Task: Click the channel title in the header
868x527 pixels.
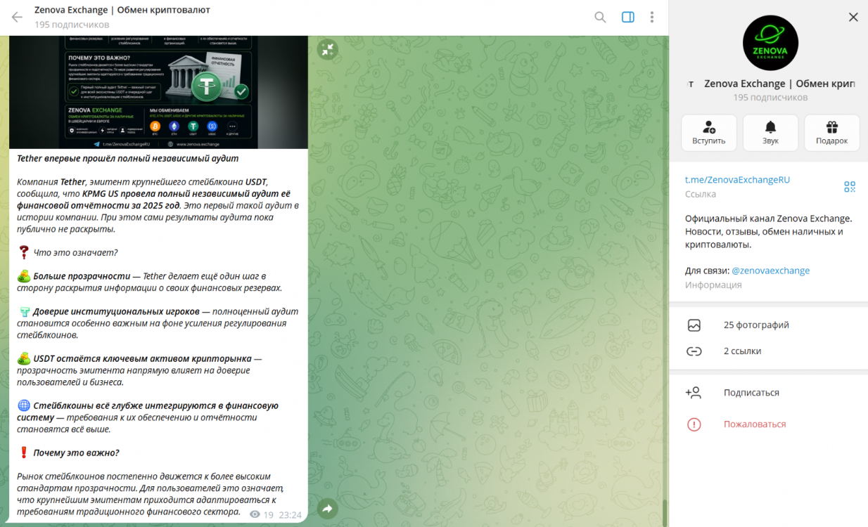Action: [122, 10]
